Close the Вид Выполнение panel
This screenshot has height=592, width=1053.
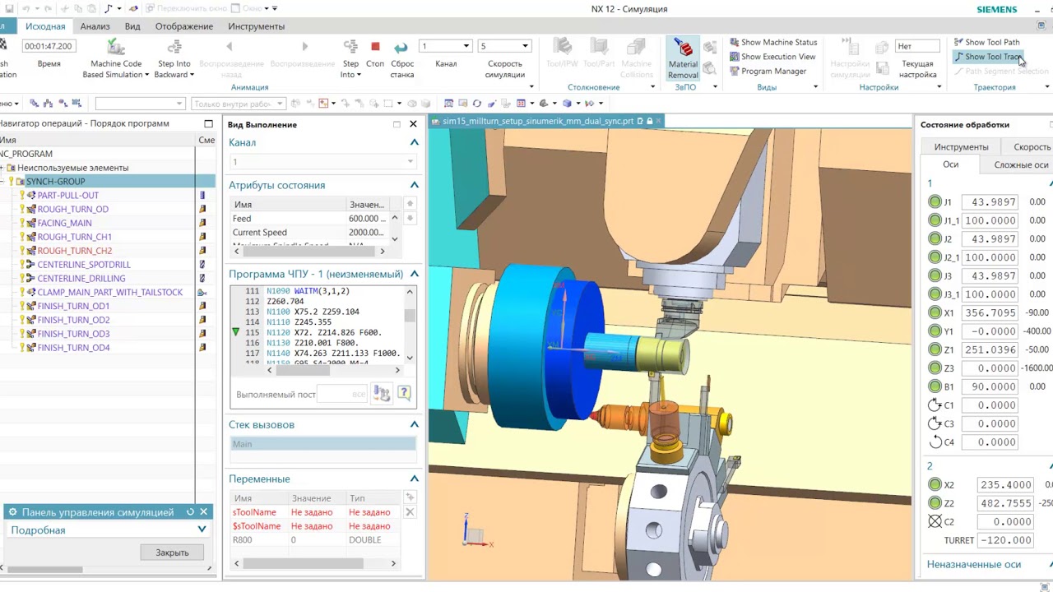[413, 124]
